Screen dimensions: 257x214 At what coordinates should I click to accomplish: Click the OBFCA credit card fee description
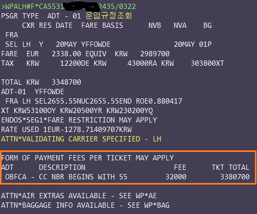pyautogui.click(x=66, y=177)
